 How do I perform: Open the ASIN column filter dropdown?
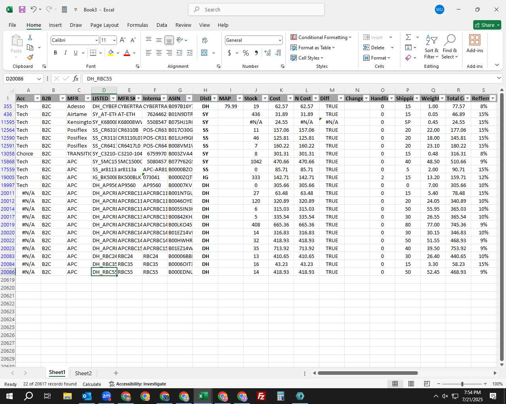click(189, 98)
